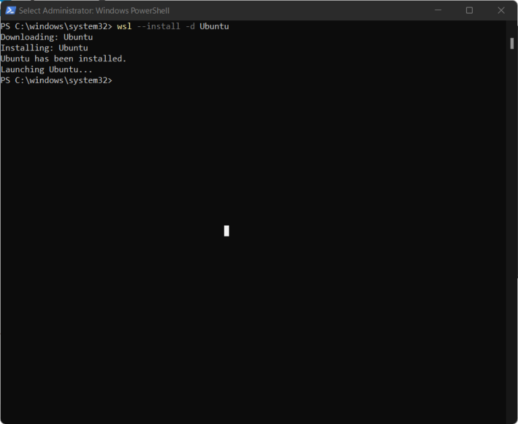
Task: Click the last empty 'PS C:\windows\system32>' prompt
Action: coord(57,80)
